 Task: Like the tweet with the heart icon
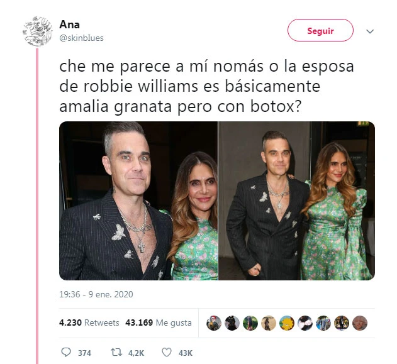[167, 352]
